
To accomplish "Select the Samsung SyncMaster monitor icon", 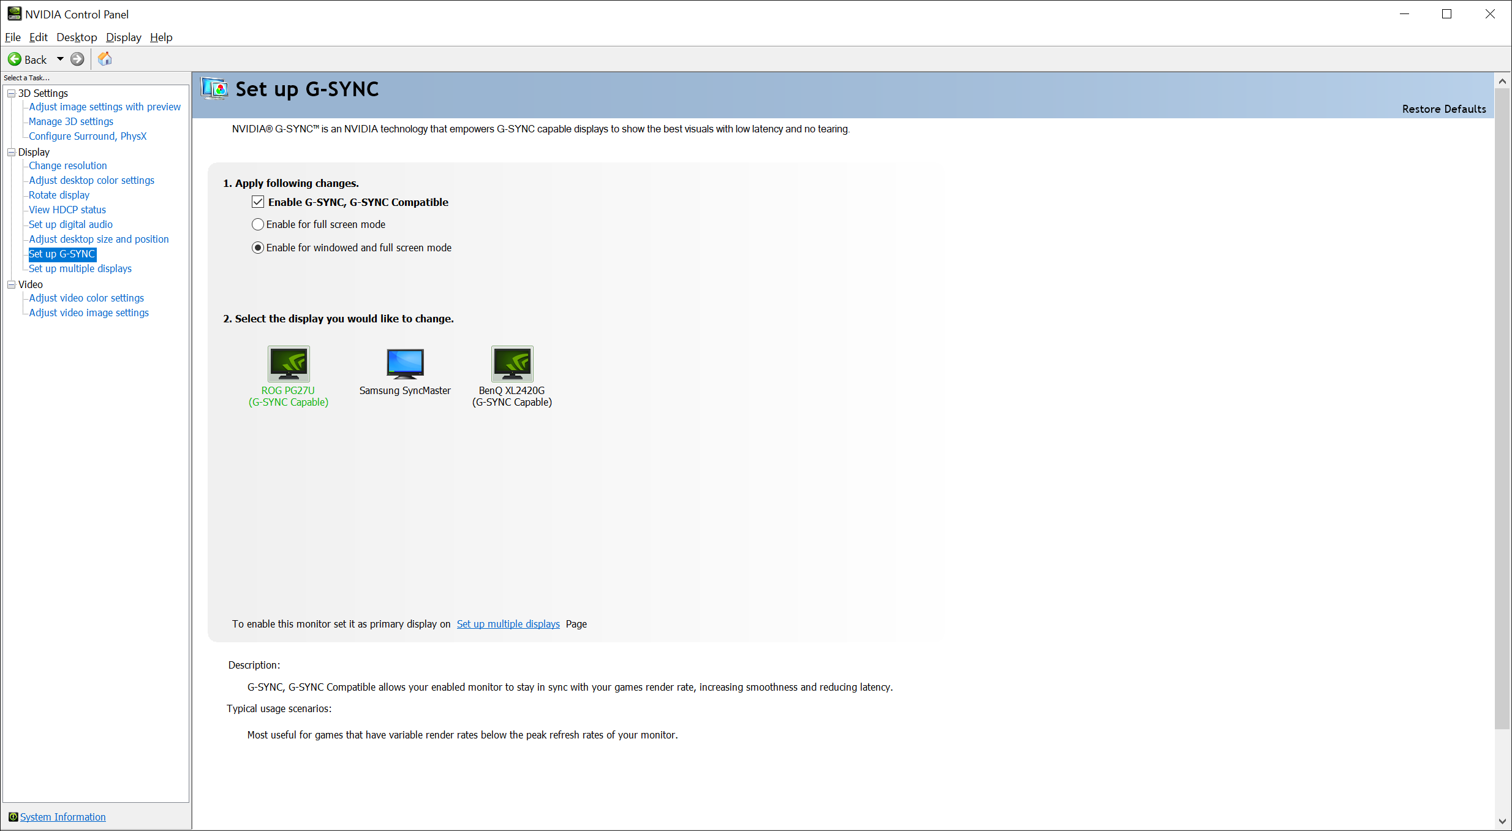I will pyautogui.click(x=405, y=363).
